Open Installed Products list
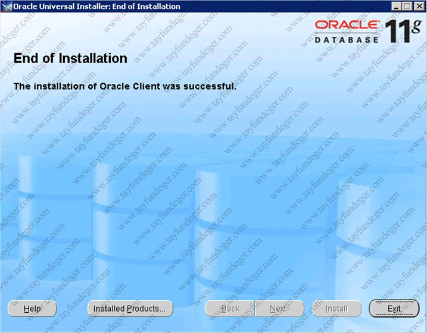 point(130,309)
